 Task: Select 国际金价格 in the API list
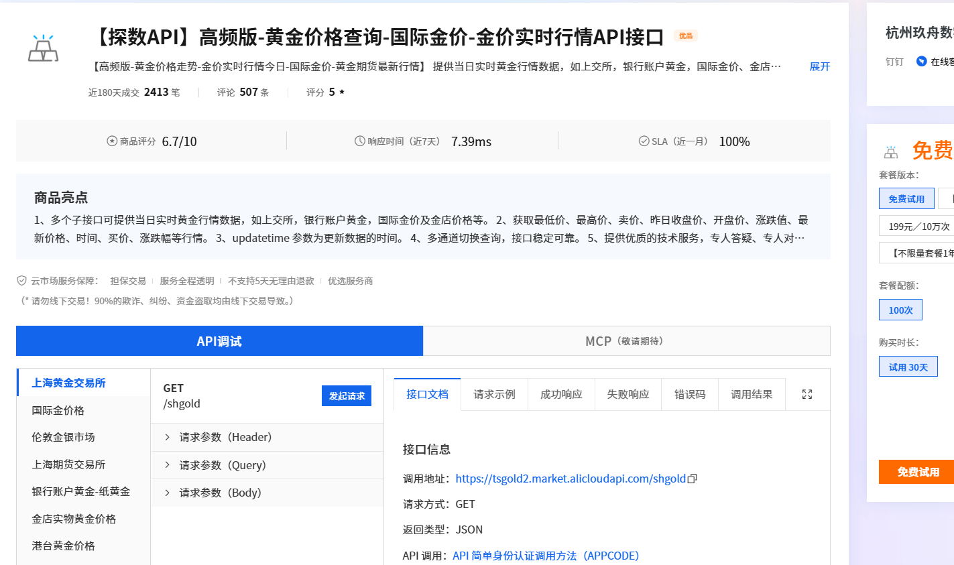click(x=56, y=410)
